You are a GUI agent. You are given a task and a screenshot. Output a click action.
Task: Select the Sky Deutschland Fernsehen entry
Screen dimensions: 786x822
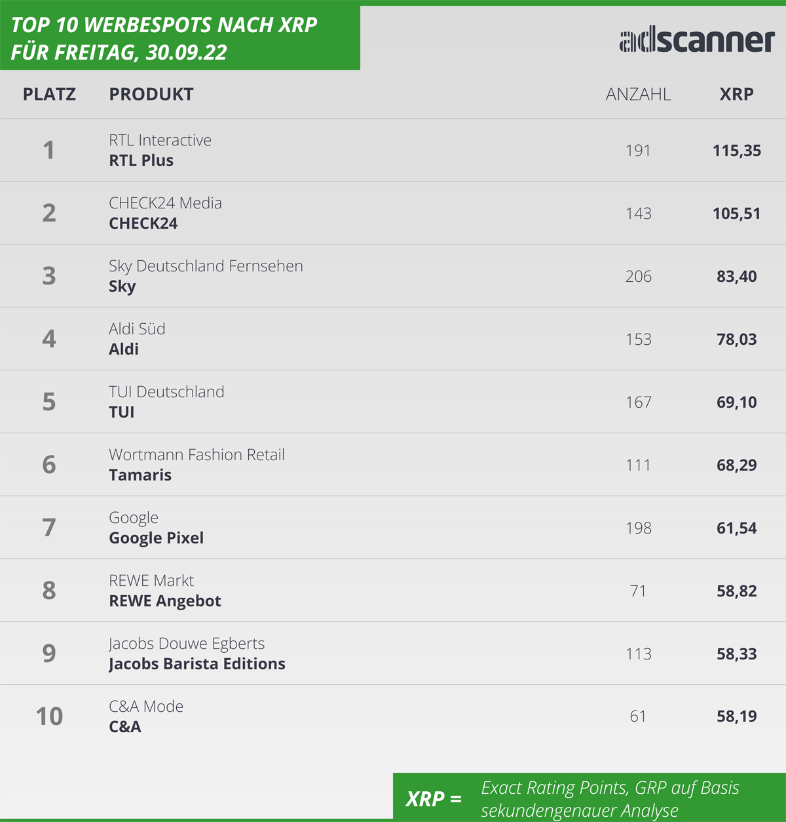206,266
